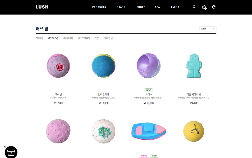The image size is (252, 158).
Task: Open the 인터갈락틱 product name link
Action: point(103,94)
